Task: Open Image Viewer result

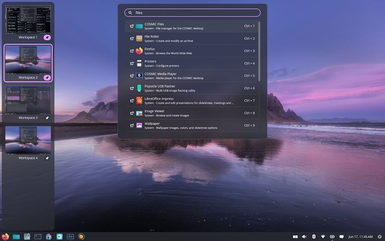Action: 193,113
